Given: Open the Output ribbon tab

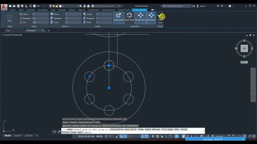Looking at the screenshot, I should (x=72, y=10).
